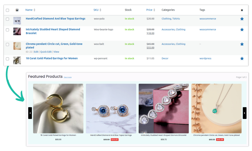Open the Decor category link
Viewport: 252px width, 151px height.
point(165,58)
